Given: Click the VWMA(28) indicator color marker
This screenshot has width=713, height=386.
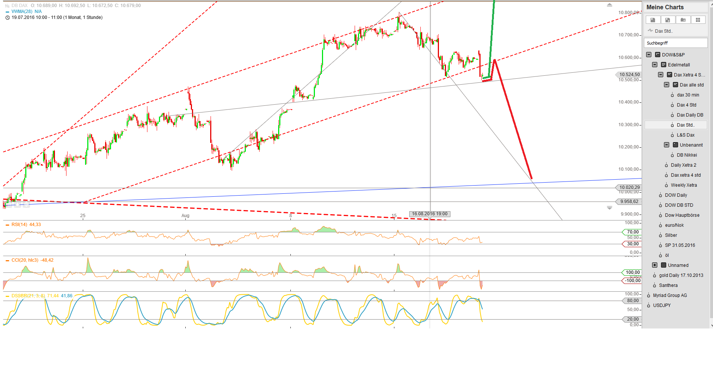Looking at the screenshot, I should tap(7, 12).
